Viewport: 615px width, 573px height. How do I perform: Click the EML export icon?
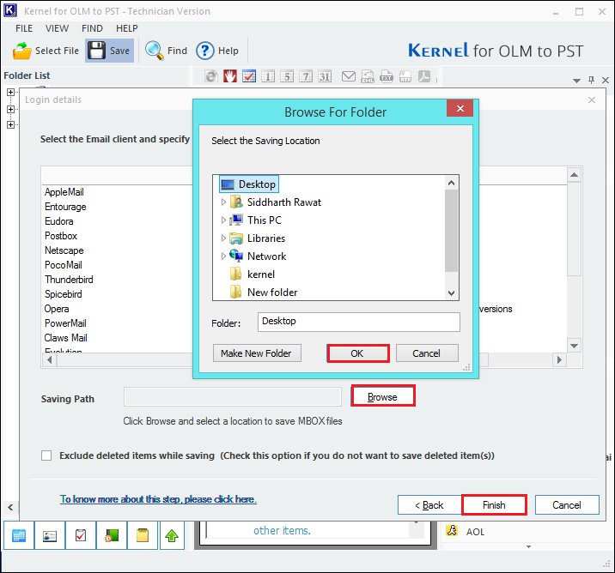tap(368, 76)
